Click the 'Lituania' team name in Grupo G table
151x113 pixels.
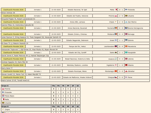pyautogui.click(x=8, y=103)
